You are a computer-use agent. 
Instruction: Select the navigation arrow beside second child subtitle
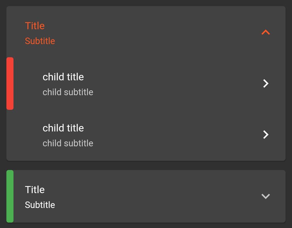tap(266, 134)
